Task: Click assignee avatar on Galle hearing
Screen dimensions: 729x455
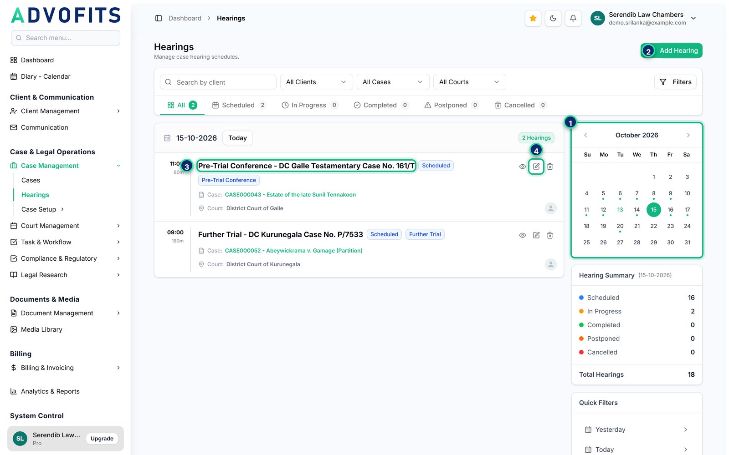Action: coord(551,208)
